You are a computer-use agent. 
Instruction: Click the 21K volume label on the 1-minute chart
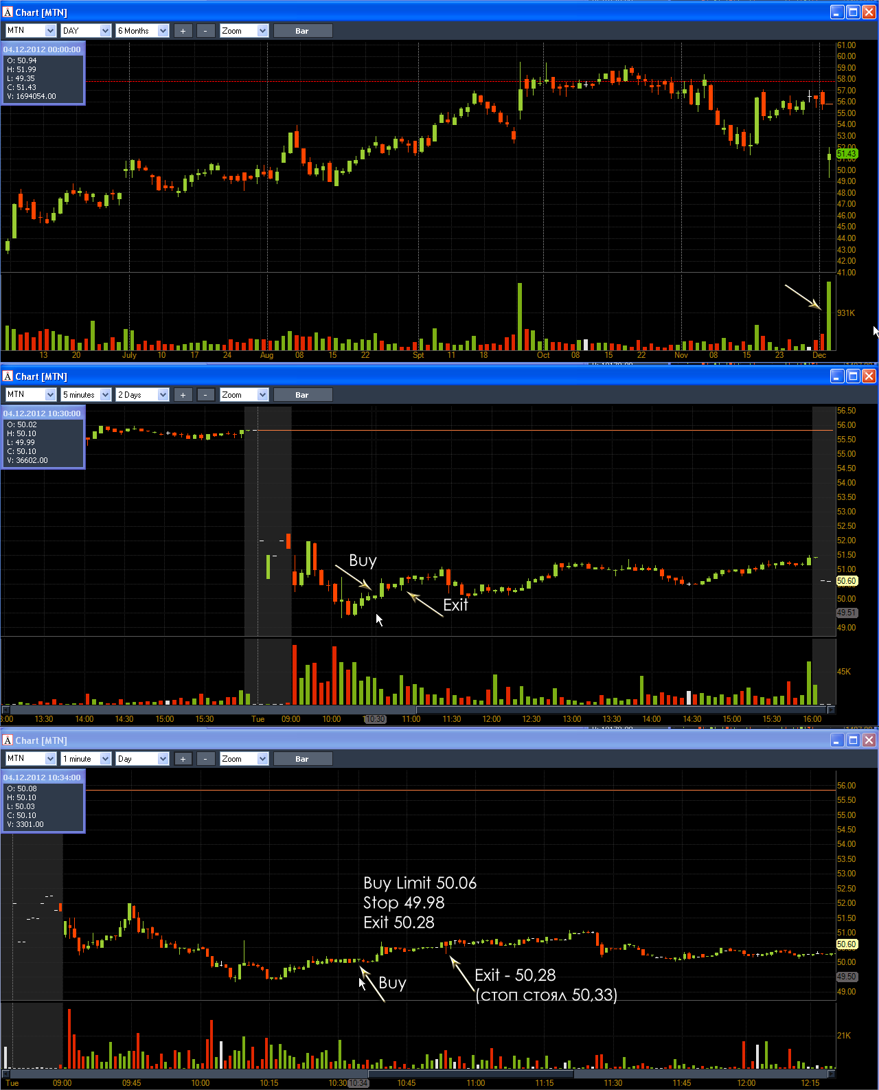[844, 1036]
